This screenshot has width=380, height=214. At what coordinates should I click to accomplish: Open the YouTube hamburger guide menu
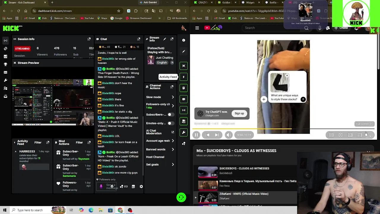[x=197, y=28]
